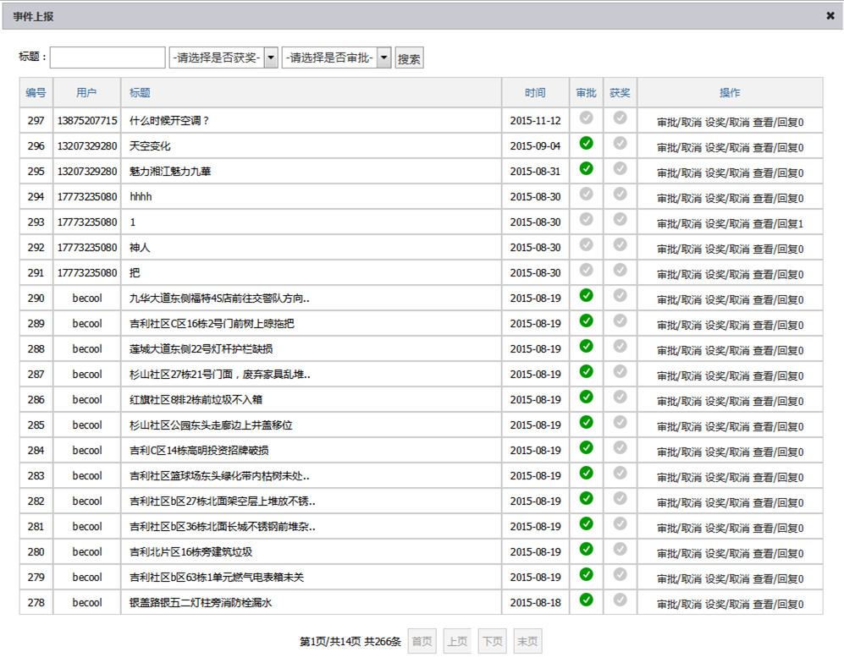The height and width of the screenshot is (663, 844).
Task: Open the 请选择是否审批 dropdown
Action: [336, 58]
